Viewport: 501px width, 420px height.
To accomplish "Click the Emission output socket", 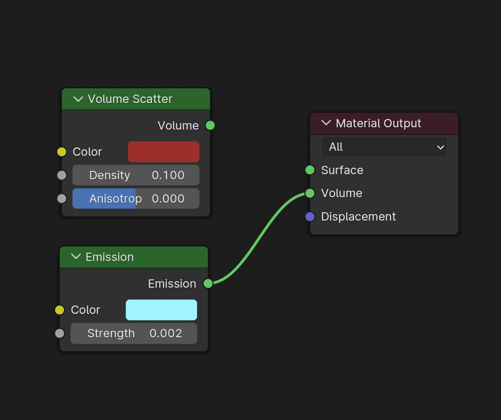I will click(208, 284).
